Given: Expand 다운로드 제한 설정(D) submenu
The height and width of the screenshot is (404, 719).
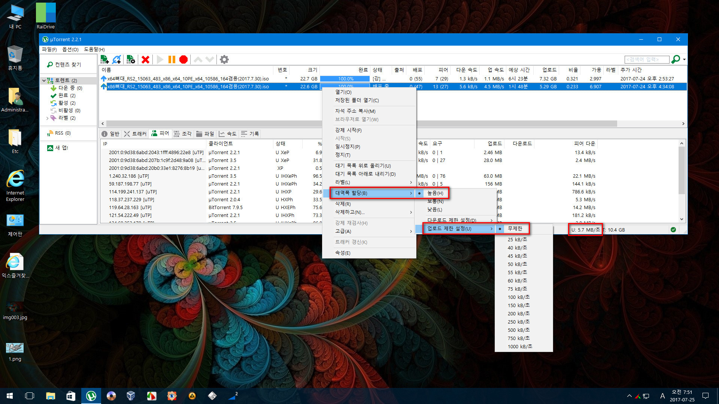Looking at the screenshot, I should [x=456, y=220].
